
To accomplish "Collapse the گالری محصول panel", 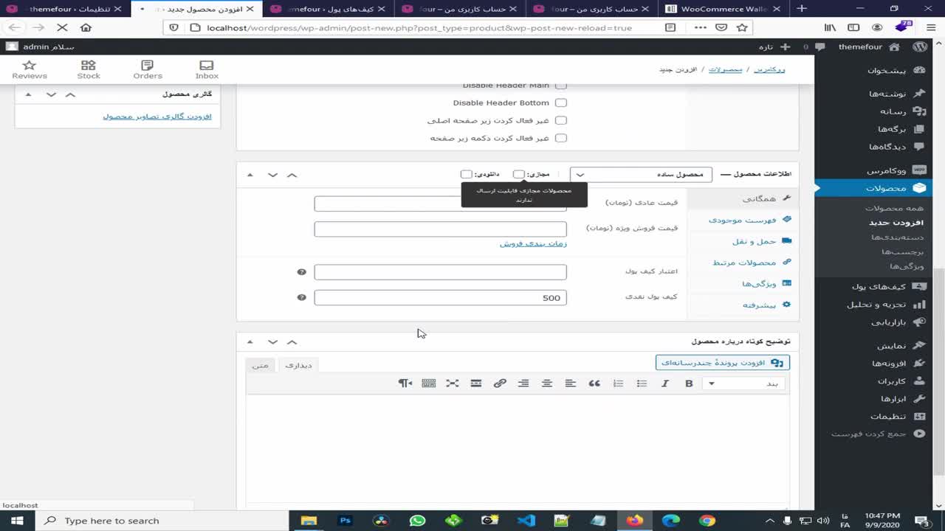I will [x=29, y=94].
